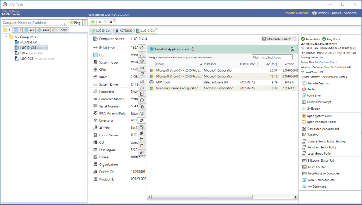This screenshot has width=362, height=205.
Task: Click the Filter Installed Apps field
Action: pyautogui.click(x=272, y=58)
